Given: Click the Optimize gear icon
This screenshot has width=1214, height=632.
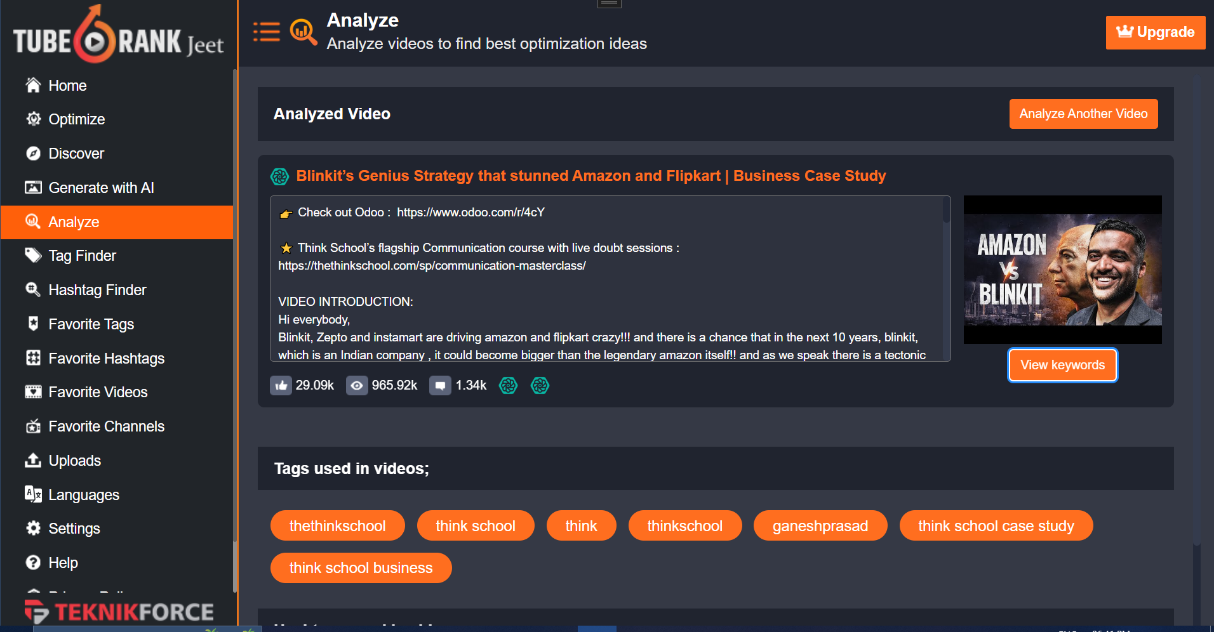Looking at the screenshot, I should click(x=33, y=119).
